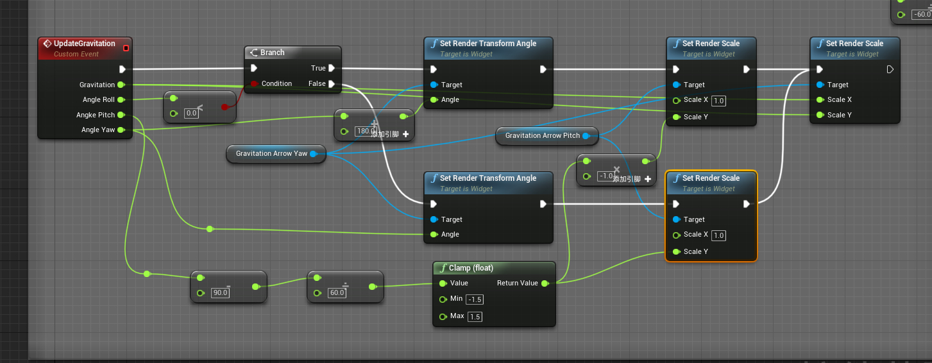Image resolution: width=932 pixels, height=363 pixels.
Task: Click the 90.0 field on the subtract node
Action: [x=220, y=293]
